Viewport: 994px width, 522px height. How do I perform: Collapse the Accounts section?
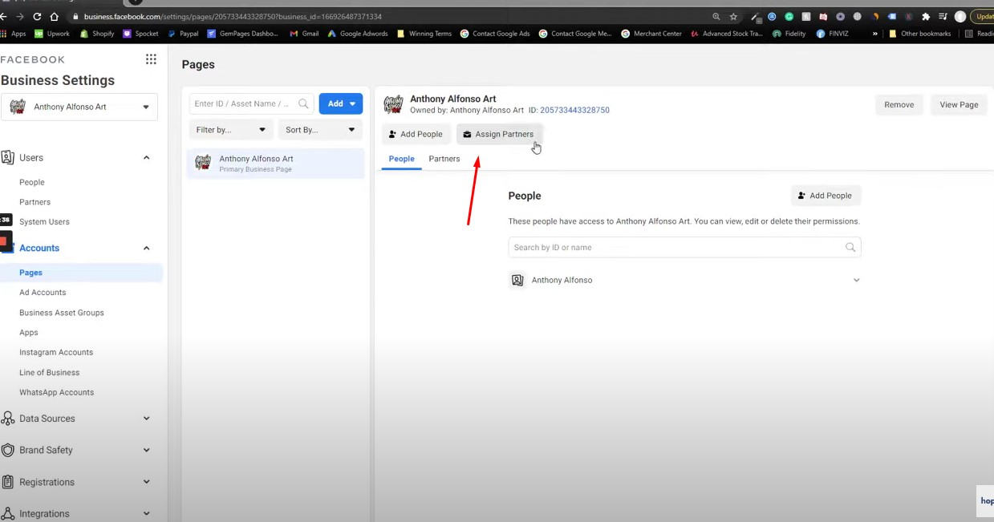(146, 249)
